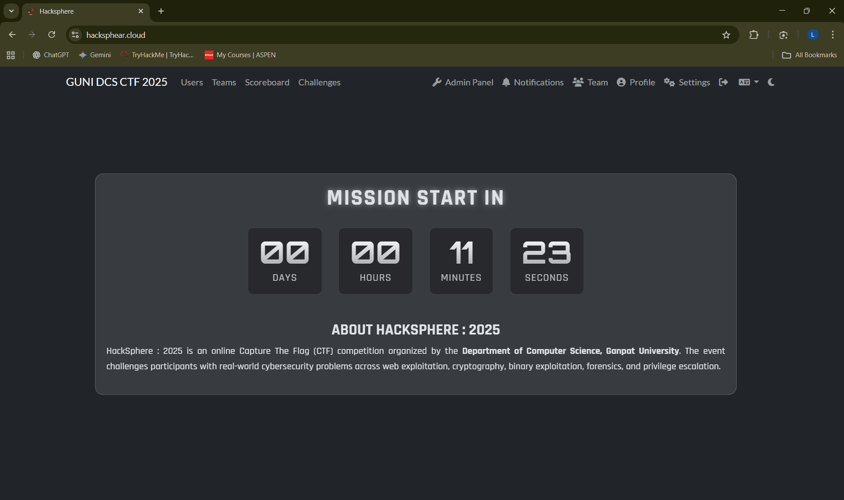Click the site information tune icon
The height and width of the screenshot is (500, 844).
(x=75, y=35)
